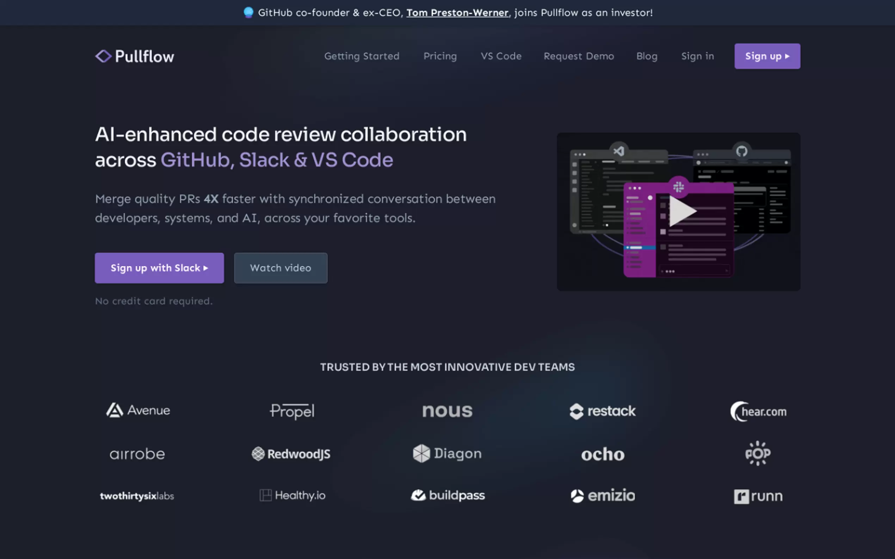Screen dimensions: 895x559
Task: Click the POP sunburst logo
Action: (758, 453)
